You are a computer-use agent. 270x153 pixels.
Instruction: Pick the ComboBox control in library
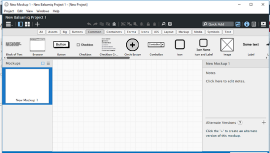(x=156, y=47)
